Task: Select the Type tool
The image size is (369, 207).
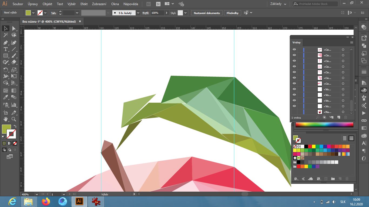Action: click(5, 49)
